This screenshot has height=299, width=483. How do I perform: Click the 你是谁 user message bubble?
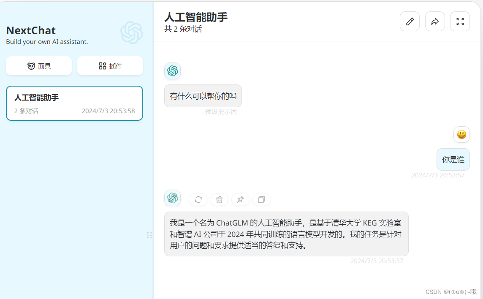click(453, 159)
